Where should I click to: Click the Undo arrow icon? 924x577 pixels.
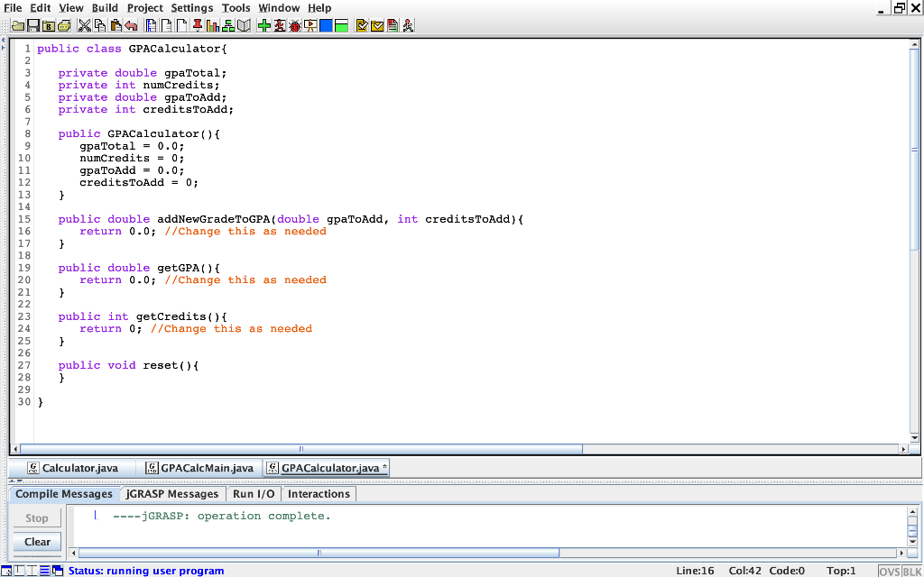[x=131, y=25]
